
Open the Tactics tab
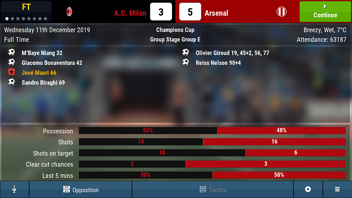213,189
